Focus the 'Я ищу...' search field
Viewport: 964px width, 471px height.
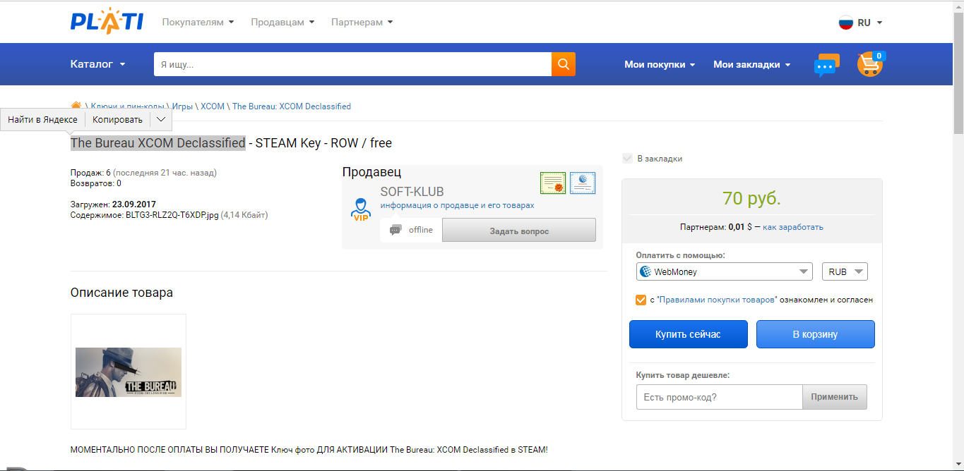click(x=352, y=64)
